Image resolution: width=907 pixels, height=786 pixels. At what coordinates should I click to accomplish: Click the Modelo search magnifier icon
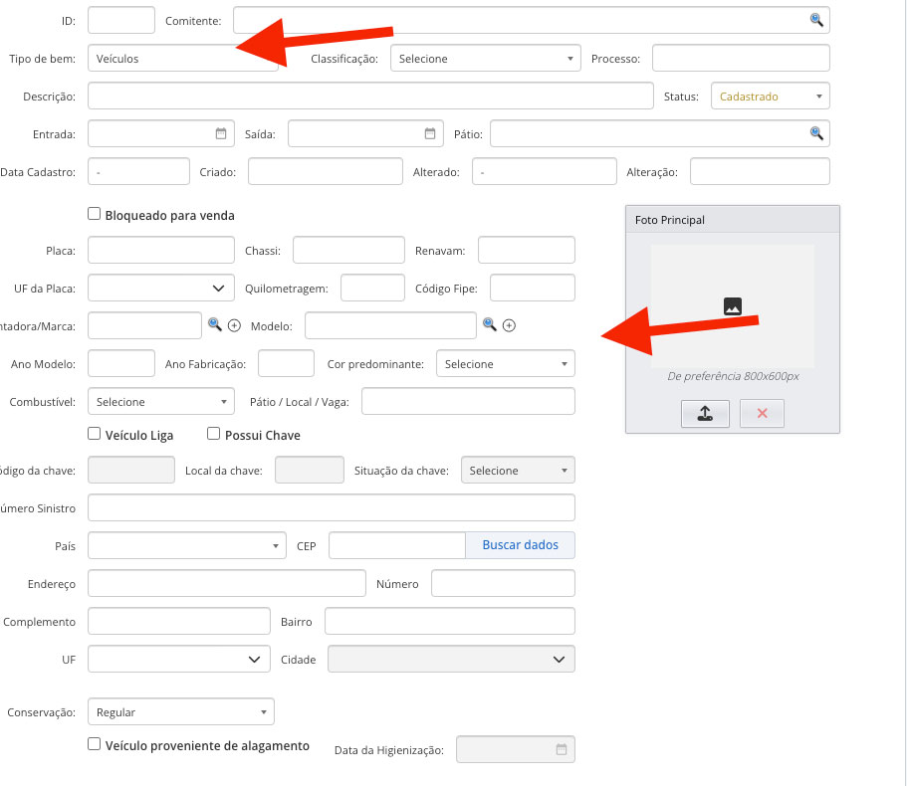point(489,325)
